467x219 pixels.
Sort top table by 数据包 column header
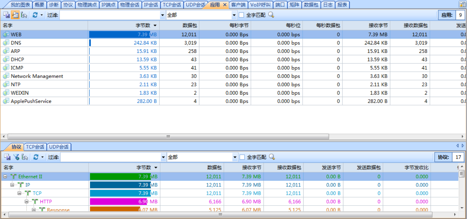tap(179, 25)
